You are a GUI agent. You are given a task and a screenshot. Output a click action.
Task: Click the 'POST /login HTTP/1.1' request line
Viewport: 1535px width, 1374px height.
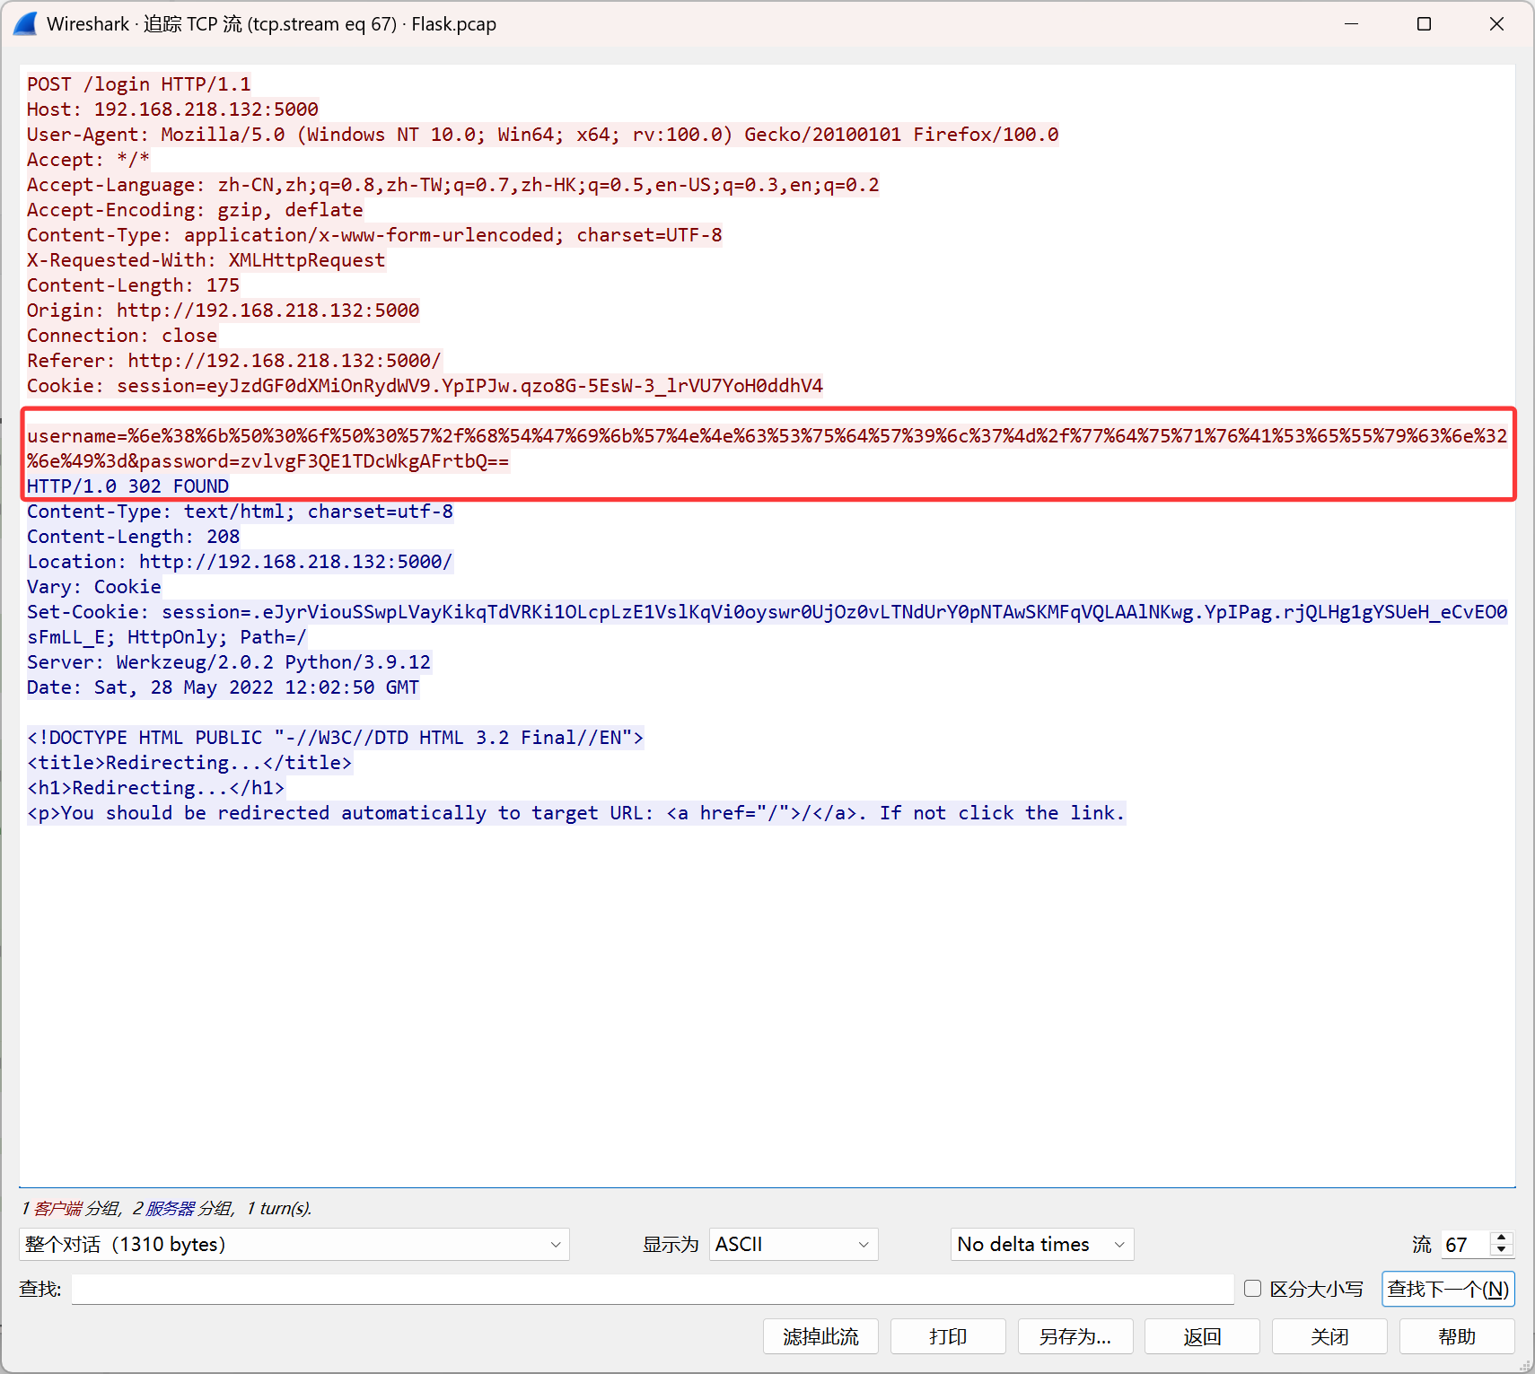click(139, 84)
